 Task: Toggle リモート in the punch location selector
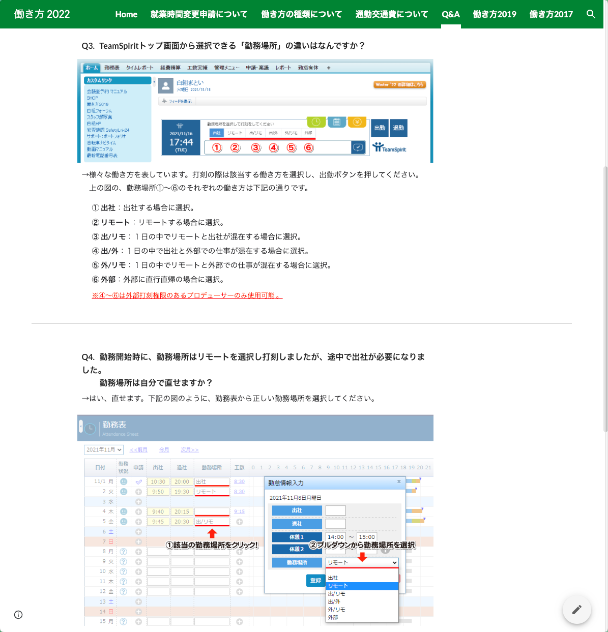pyautogui.click(x=234, y=133)
